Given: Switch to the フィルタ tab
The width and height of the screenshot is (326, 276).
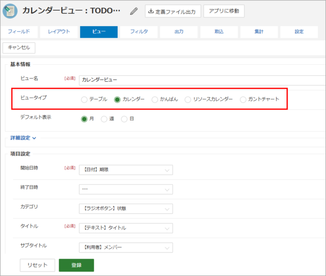Looking at the screenshot, I should pos(139,32).
